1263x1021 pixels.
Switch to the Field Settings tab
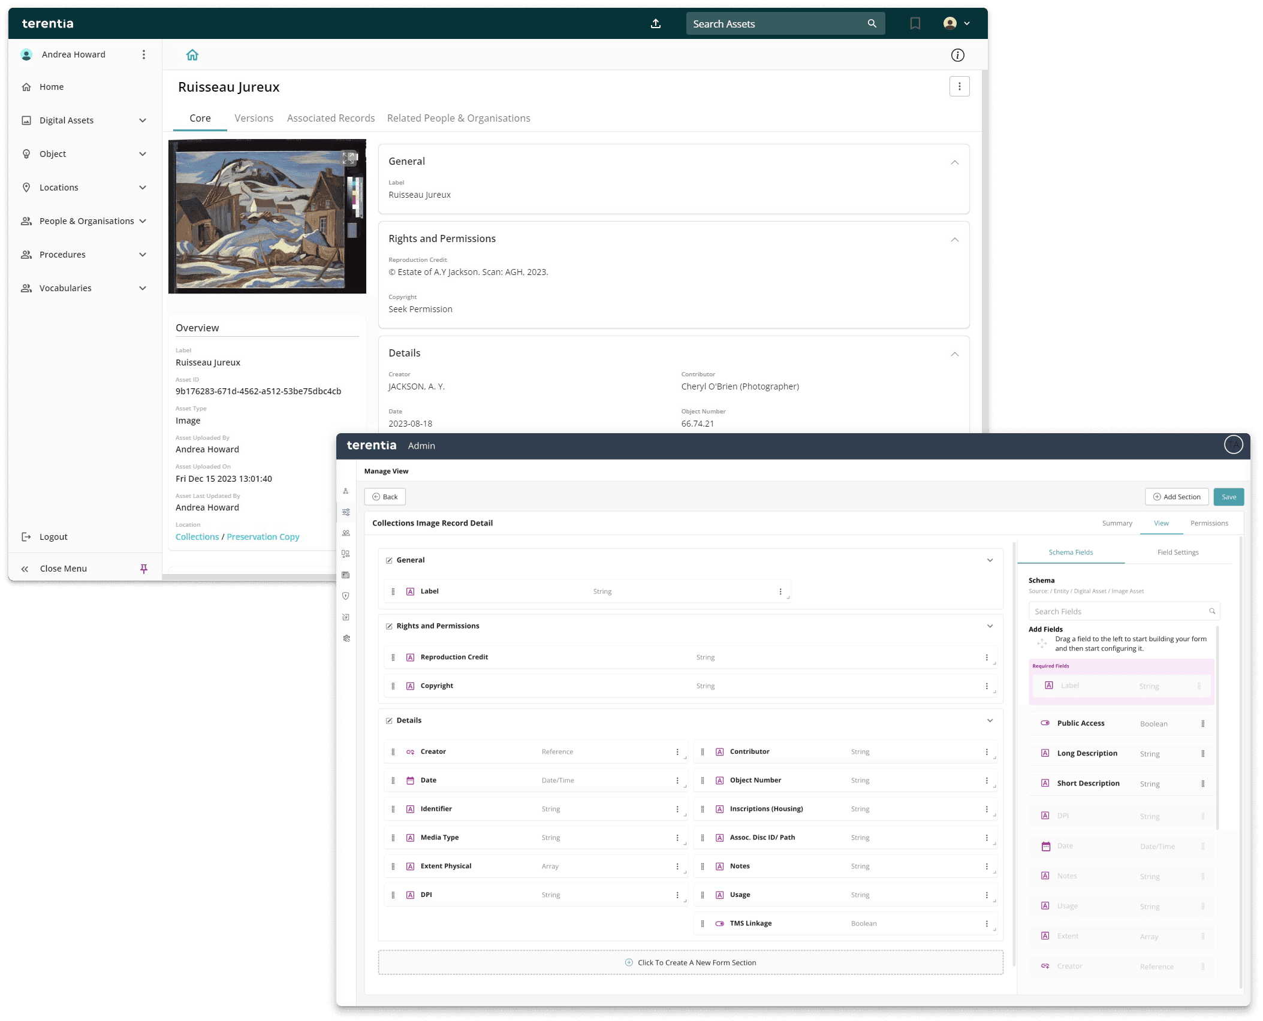coord(1178,552)
